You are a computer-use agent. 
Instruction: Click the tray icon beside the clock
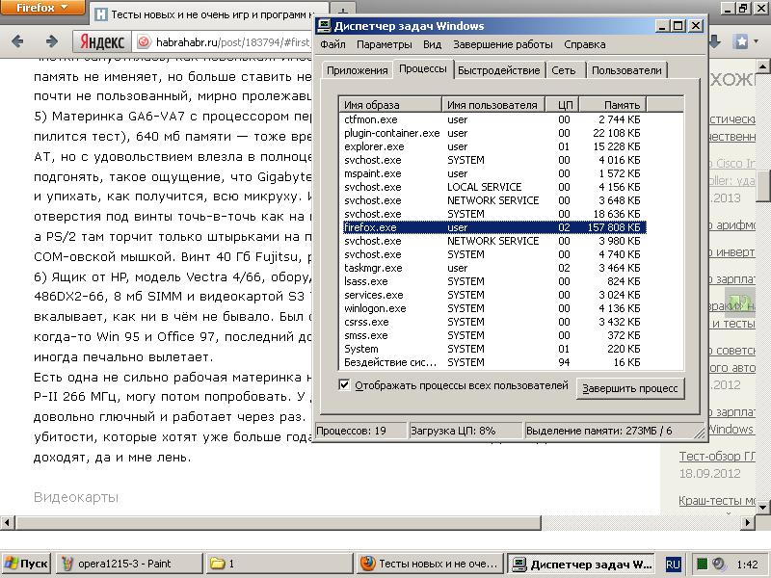(x=719, y=564)
